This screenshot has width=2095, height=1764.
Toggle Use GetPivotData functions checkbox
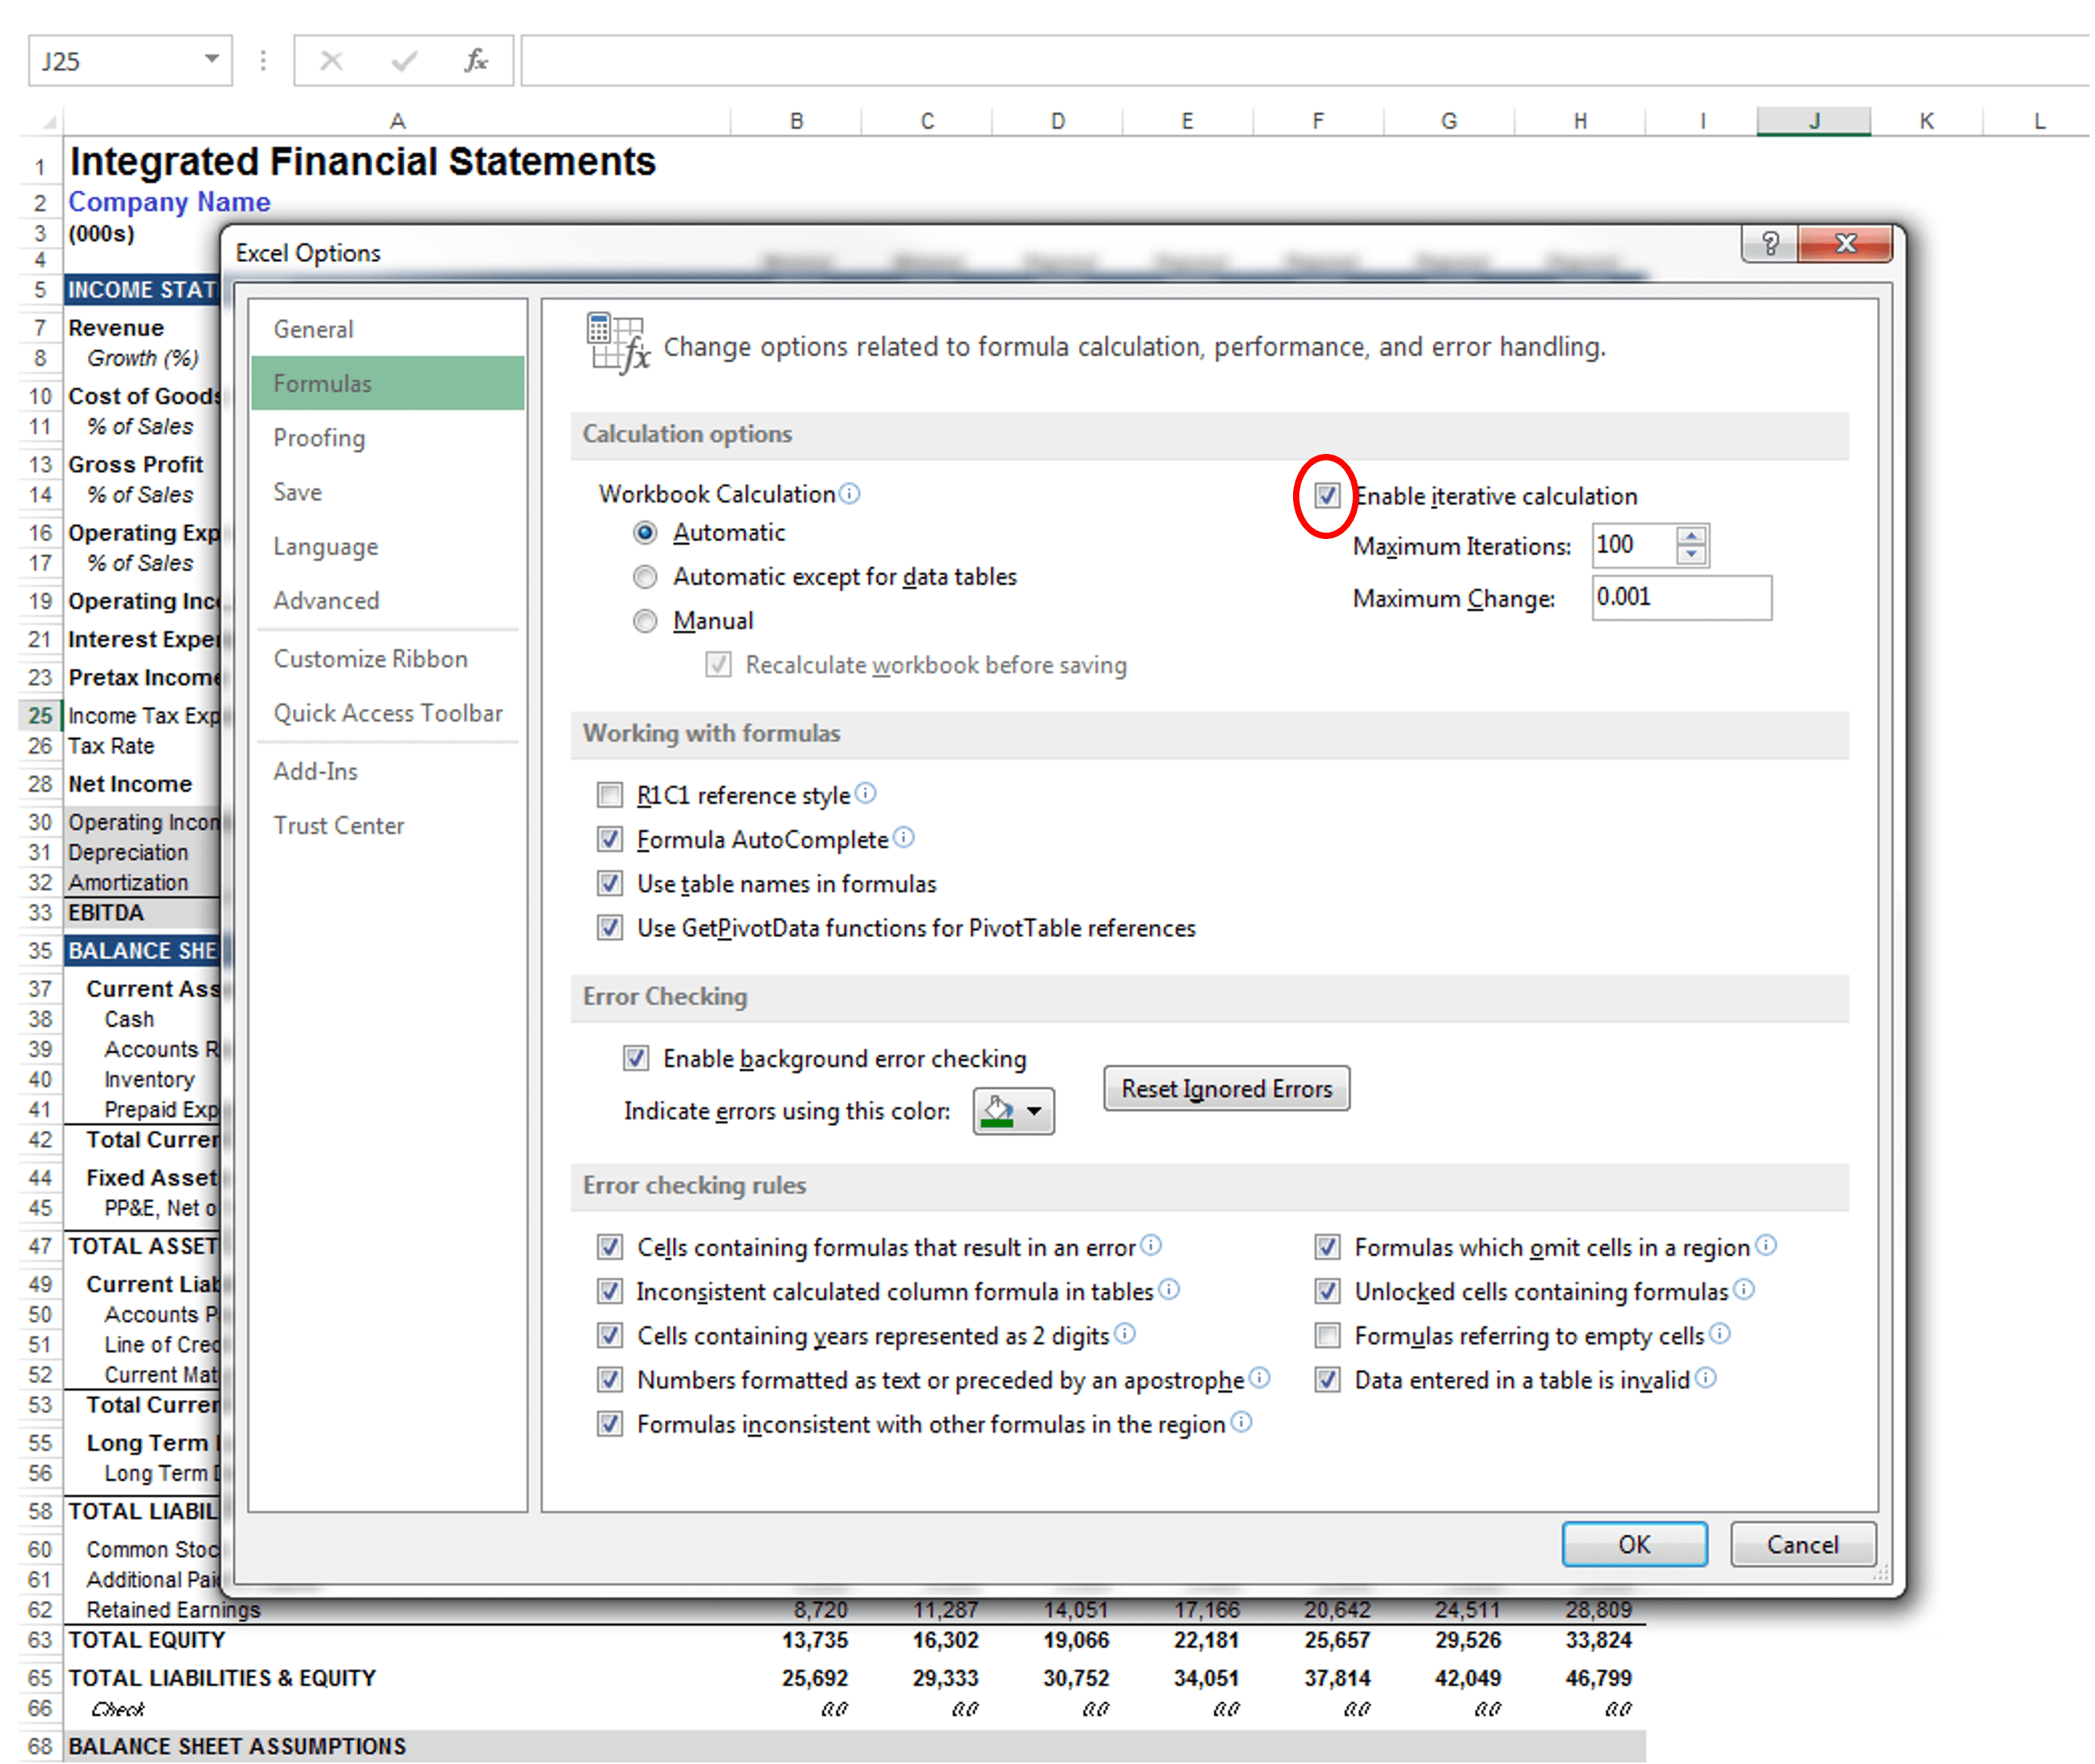[610, 928]
